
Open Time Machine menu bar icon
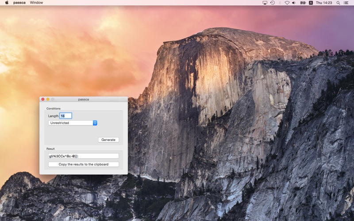point(273,3)
